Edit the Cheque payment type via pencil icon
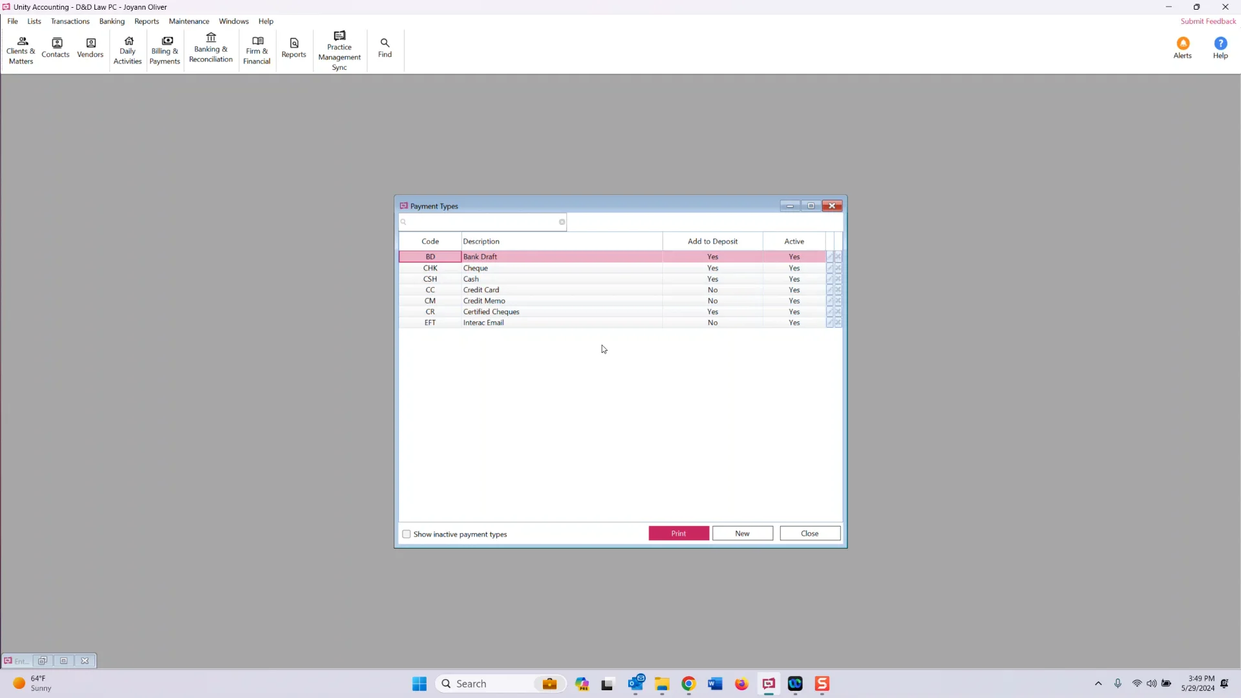The image size is (1241, 698). click(830, 268)
